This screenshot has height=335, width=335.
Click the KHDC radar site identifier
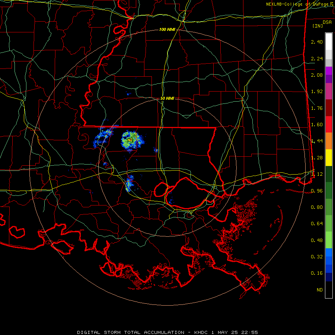[201, 332]
